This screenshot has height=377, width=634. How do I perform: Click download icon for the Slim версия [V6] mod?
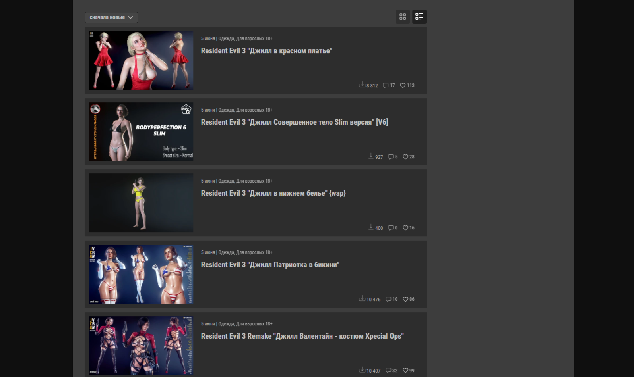pos(371,156)
